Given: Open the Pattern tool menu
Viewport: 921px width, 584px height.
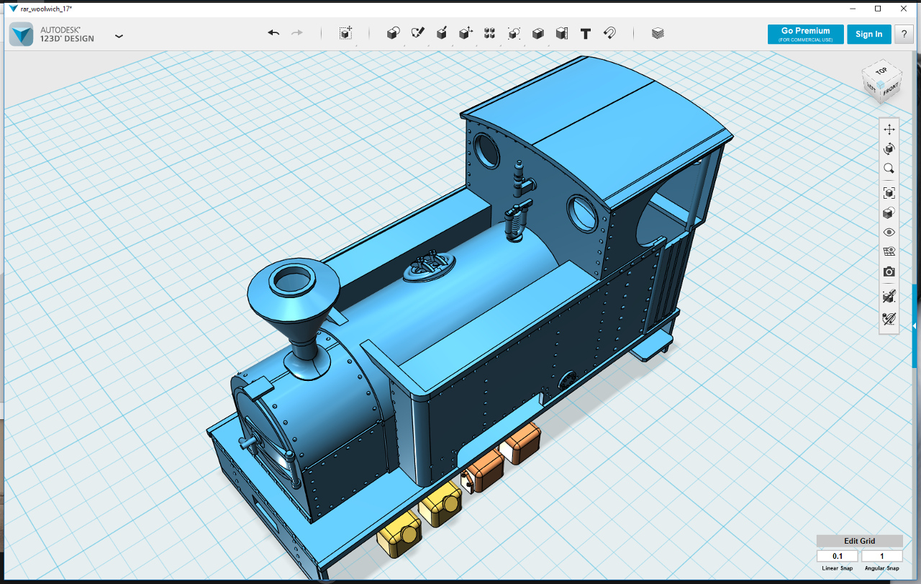Looking at the screenshot, I should point(489,33).
